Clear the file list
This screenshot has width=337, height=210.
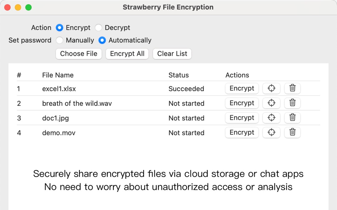172,54
